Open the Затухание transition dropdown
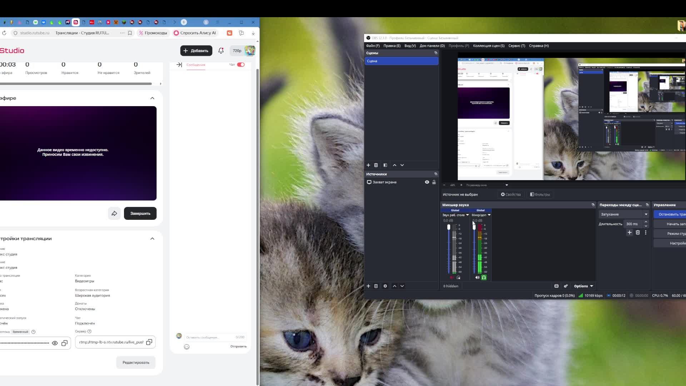This screenshot has height=386, width=686. click(624, 214)
